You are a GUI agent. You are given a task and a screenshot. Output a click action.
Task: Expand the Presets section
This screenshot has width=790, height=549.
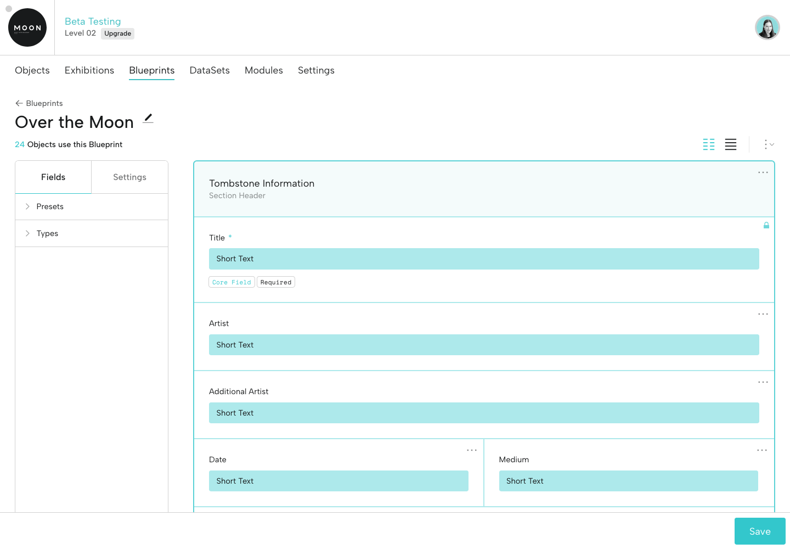tap(49, 206)
